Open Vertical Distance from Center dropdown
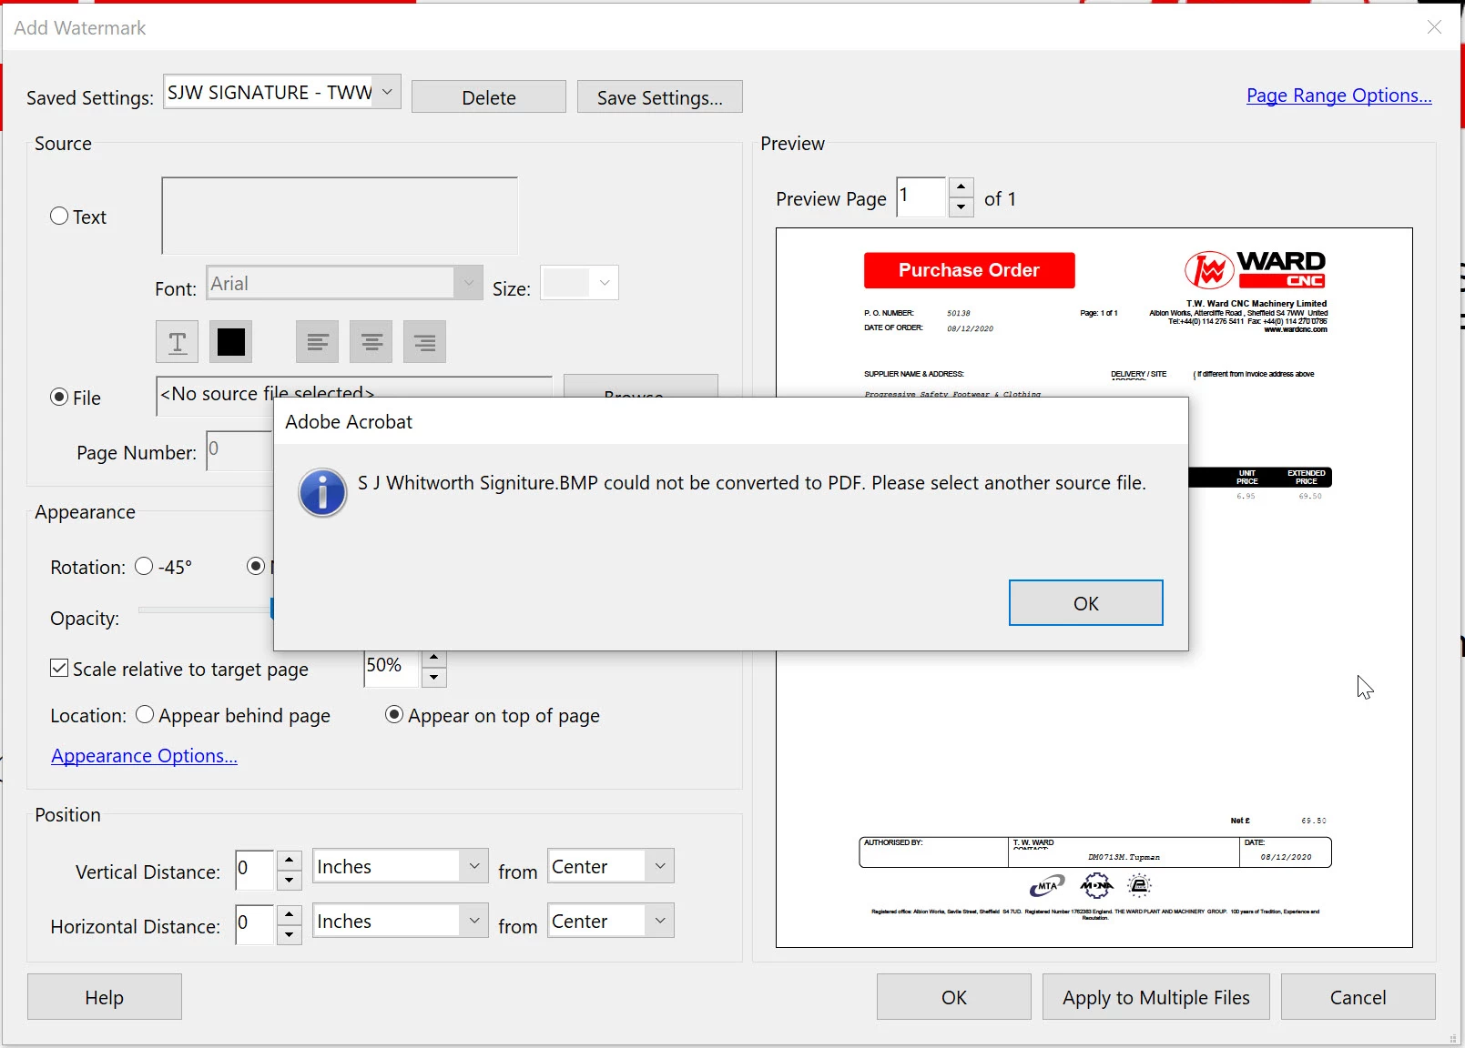Screen dimensions: 1465x1048 [660, 866]
